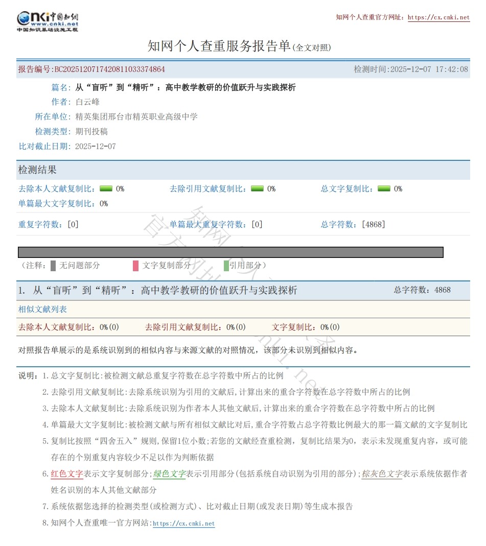
Task: Click the 检测结果 section header
Action: point(38,170)
